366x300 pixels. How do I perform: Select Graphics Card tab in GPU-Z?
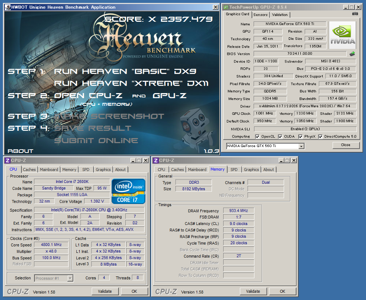coord(237,14)
